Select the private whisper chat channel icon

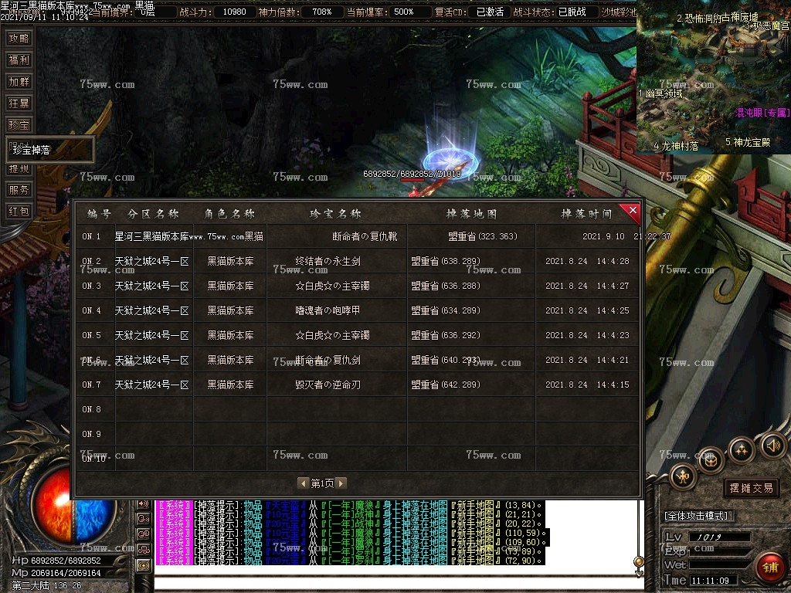point(143,519)
